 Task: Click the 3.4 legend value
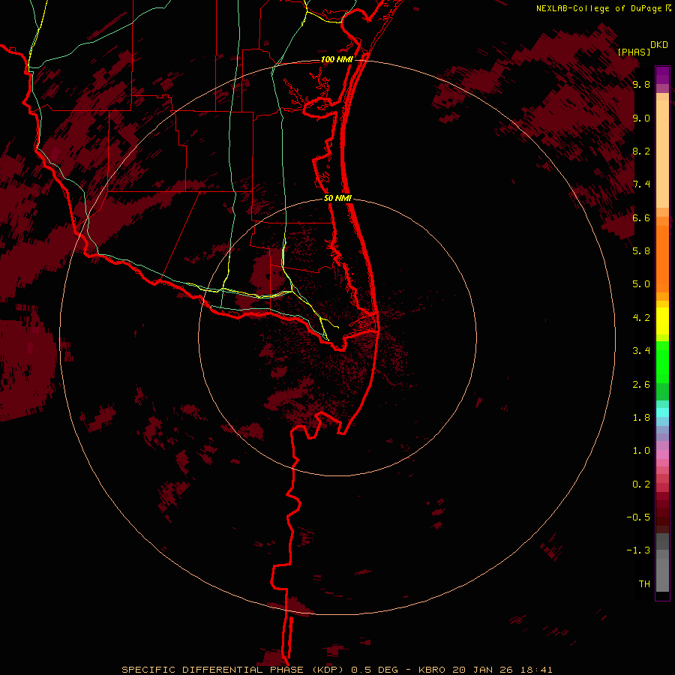641,351
